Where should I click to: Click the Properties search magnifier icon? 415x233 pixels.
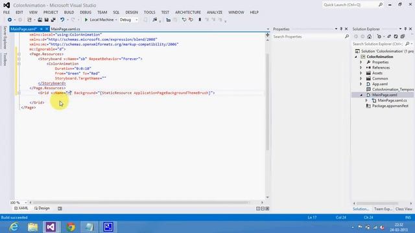tap(347, 37)
